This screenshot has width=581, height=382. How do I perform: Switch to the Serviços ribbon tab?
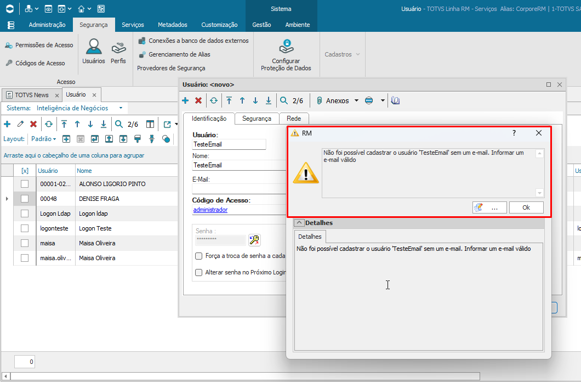(x=133, y=25)
